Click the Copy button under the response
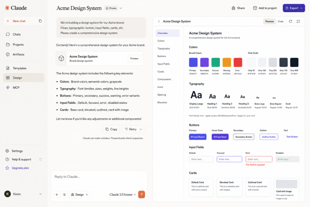This screenshot has height=207, width=310. [111, 129]
